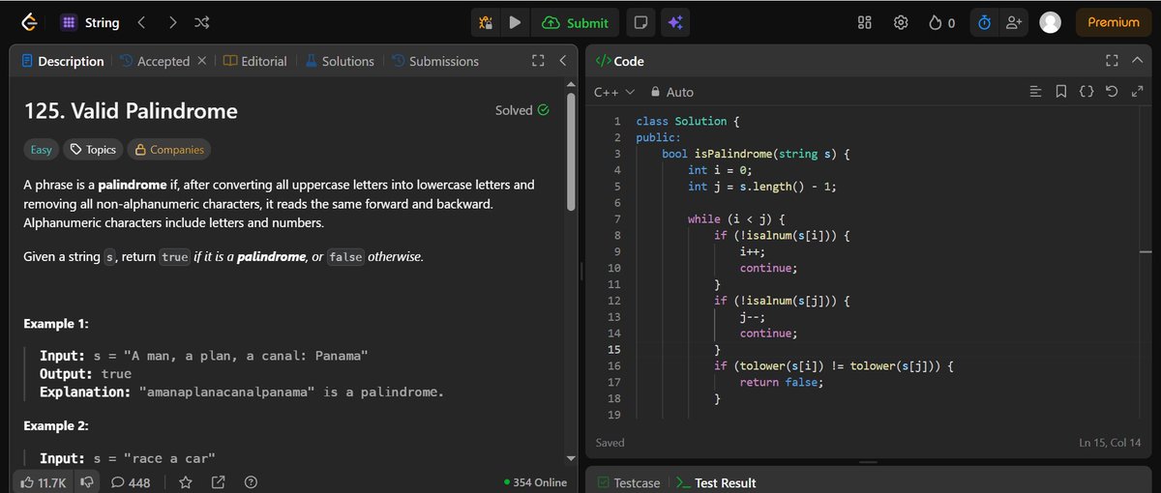Screen dimensions: 1161x493
Task: Dislike the problem with thumbs down
Action: 87,481
